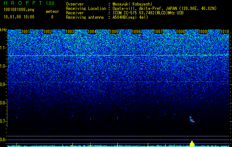The height and width of the screenshot is (147, 232).
Task: Click the time marker 1006
Action: 136,32
